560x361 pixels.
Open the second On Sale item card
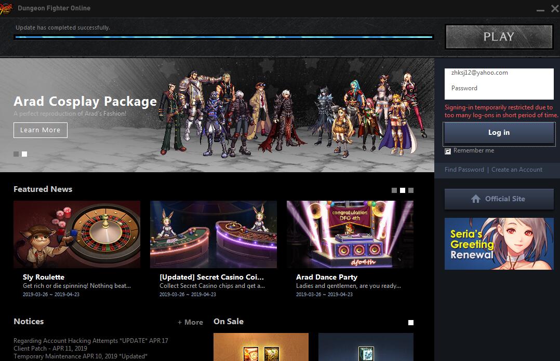click(x=366, y=347)
